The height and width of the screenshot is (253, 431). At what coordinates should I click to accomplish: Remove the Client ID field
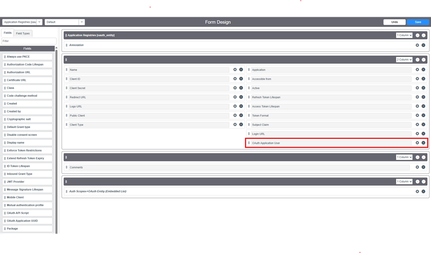tap(241, 79)
